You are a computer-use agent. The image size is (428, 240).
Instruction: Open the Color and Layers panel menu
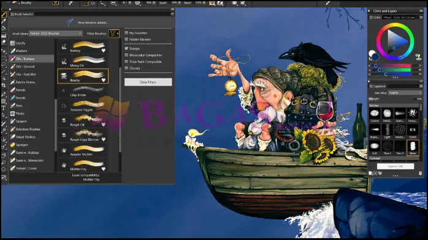421,11
